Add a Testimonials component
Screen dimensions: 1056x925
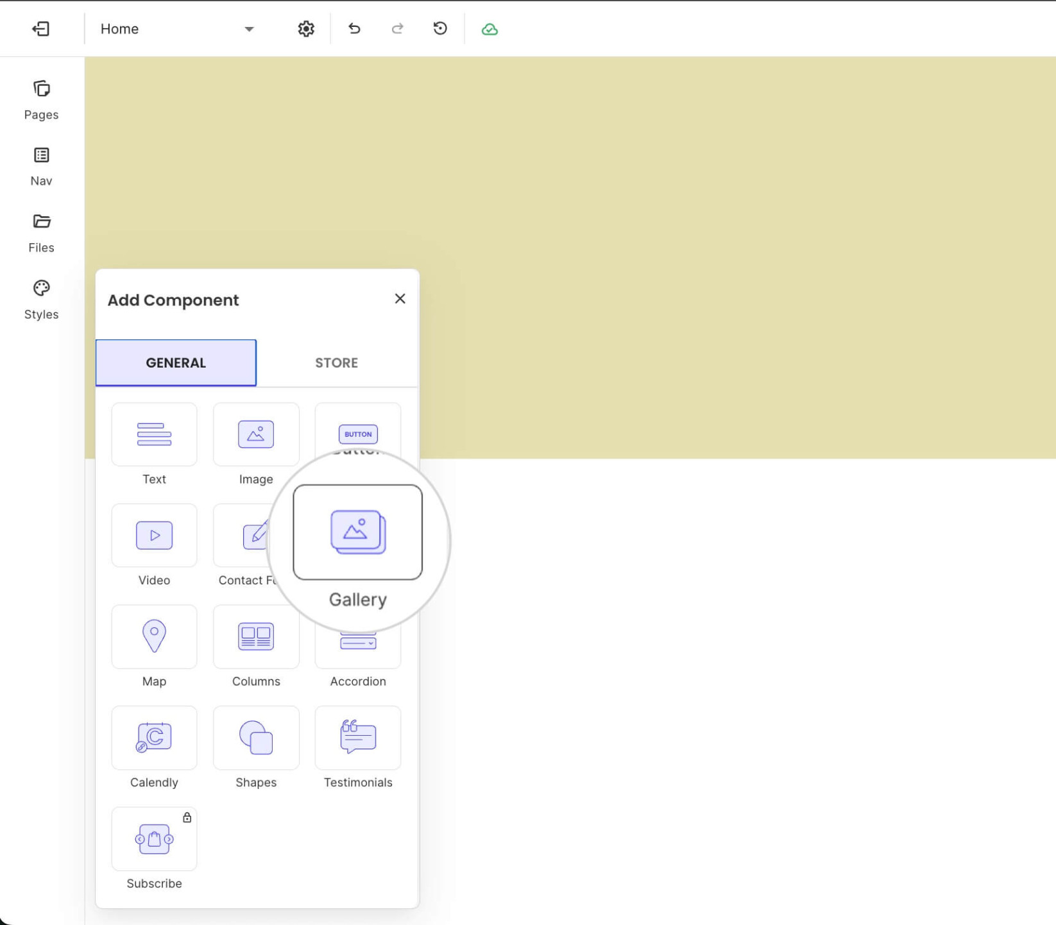pos(358,738)
